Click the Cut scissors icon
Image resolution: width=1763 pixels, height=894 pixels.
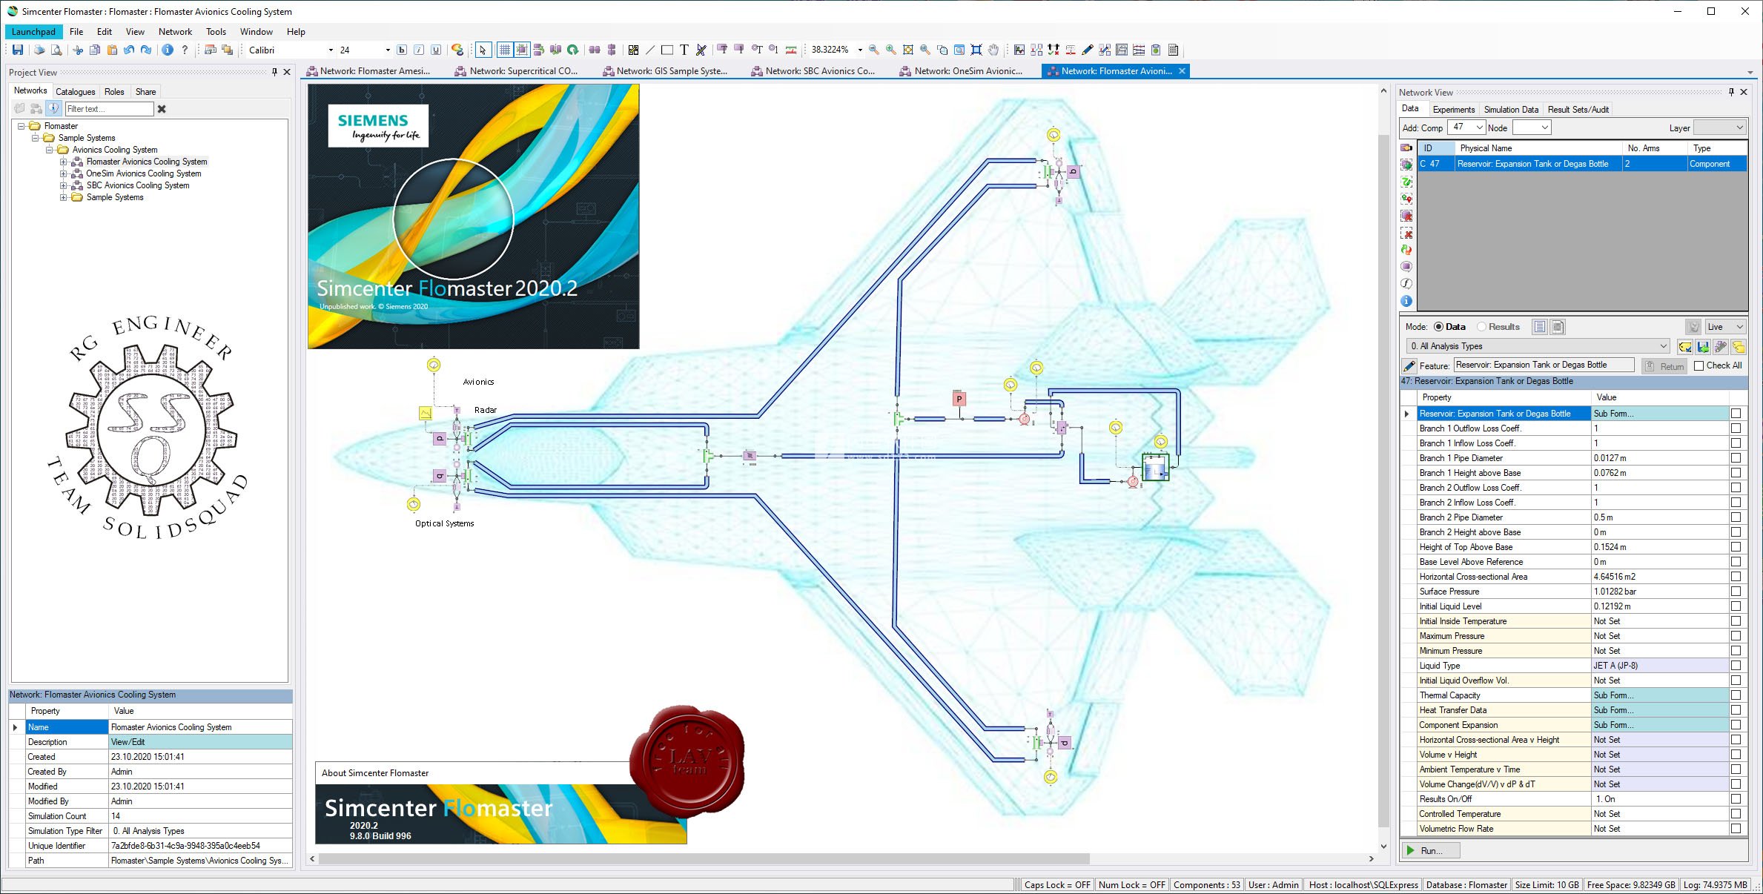pyautogui.click(x=77, y=50)
